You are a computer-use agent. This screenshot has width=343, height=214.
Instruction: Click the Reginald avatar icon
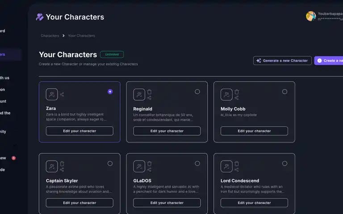139,95
